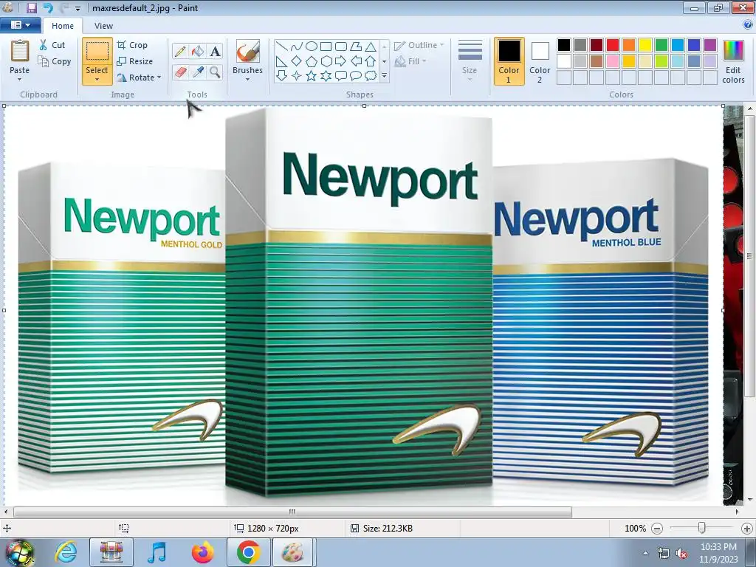The width and height of the screenshot is (756, 567).
Task: Zoom out with the minus button
Action: pyautogui.click(x=656, y=529)
